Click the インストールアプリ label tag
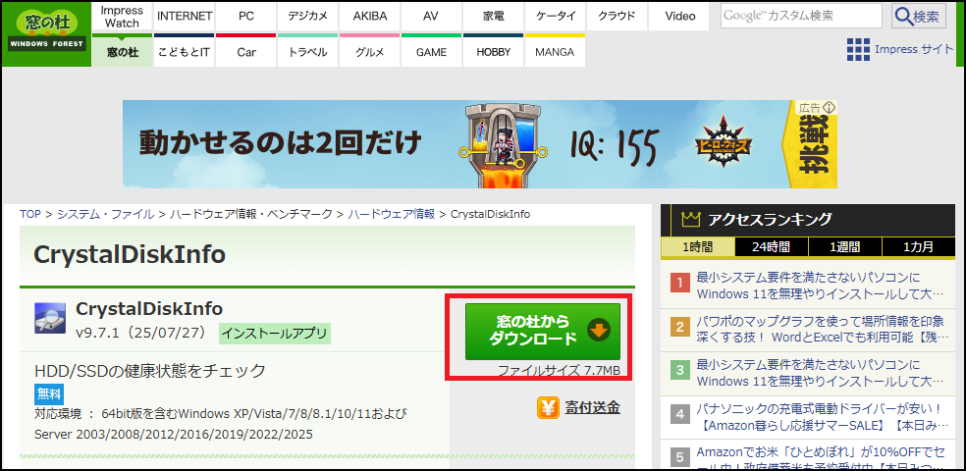Screen dimensions: 966x471 click(275, 334)
